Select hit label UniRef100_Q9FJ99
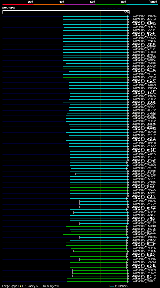Image resolution: width=160 pixels, height=288 pixels. 143,204
